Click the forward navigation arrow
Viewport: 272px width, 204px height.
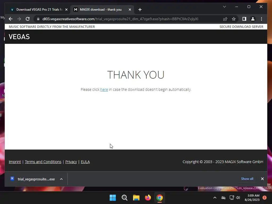pos(19,19)
